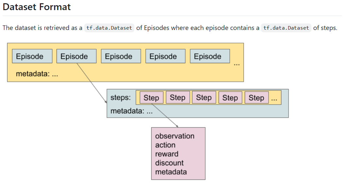The image size is (347, 185).
Task: Click the "steps:" label in the episode box
Action: 121,98
